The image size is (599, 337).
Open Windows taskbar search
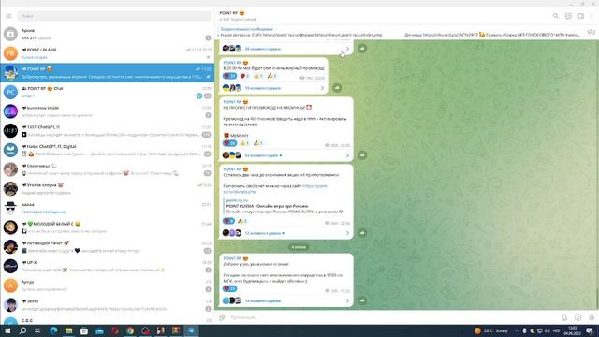click(x=22, y=330)
